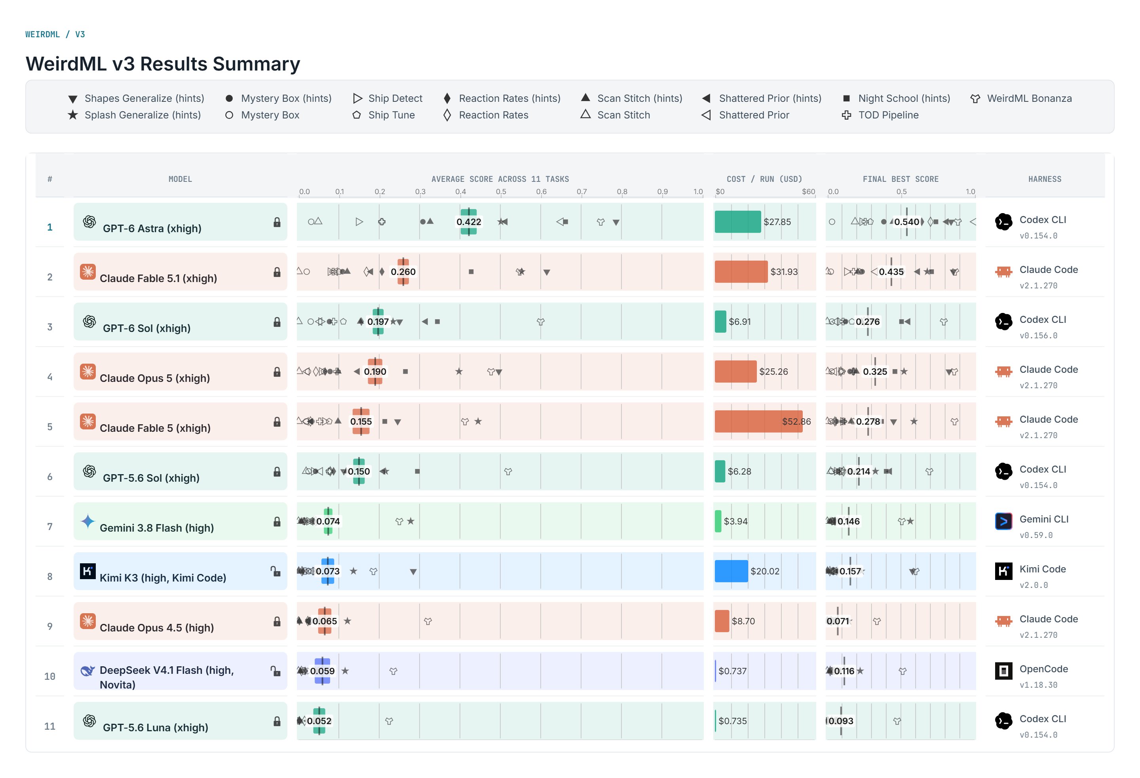Viewport: 1140px width, 778px height.
Task: Click the $52.86 cost bar for Claude Fable 5
Action: [758, 421]
